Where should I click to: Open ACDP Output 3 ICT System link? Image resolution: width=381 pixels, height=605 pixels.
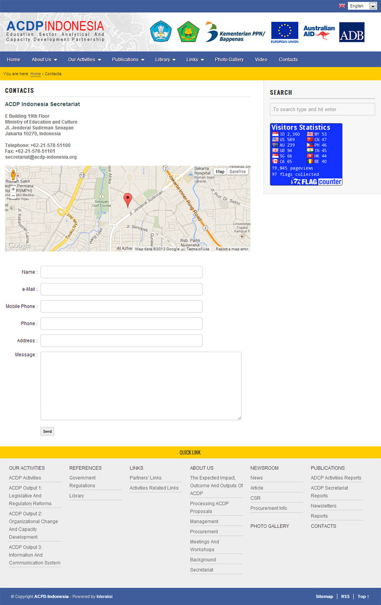click(x=35, y=555)
